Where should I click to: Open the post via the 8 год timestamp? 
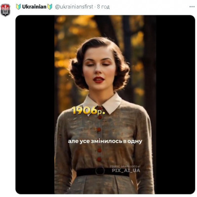click(x=103, y=7)
